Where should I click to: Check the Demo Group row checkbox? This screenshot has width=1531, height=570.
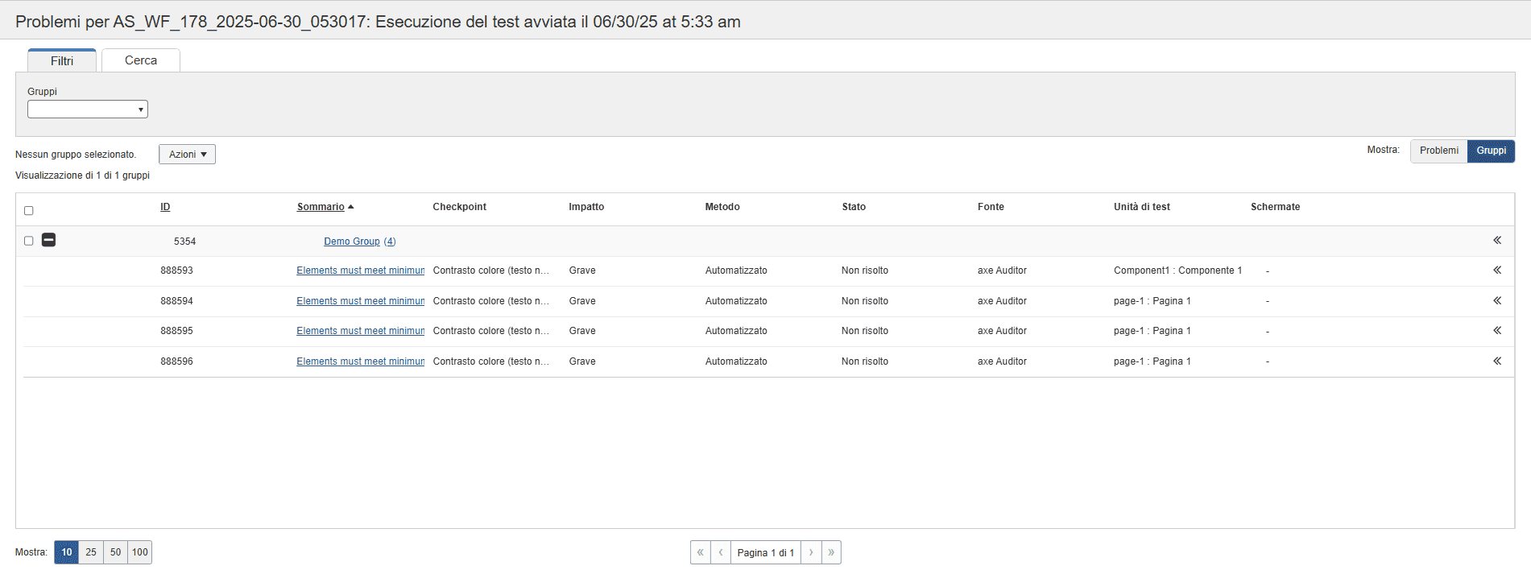coord(29,241)
